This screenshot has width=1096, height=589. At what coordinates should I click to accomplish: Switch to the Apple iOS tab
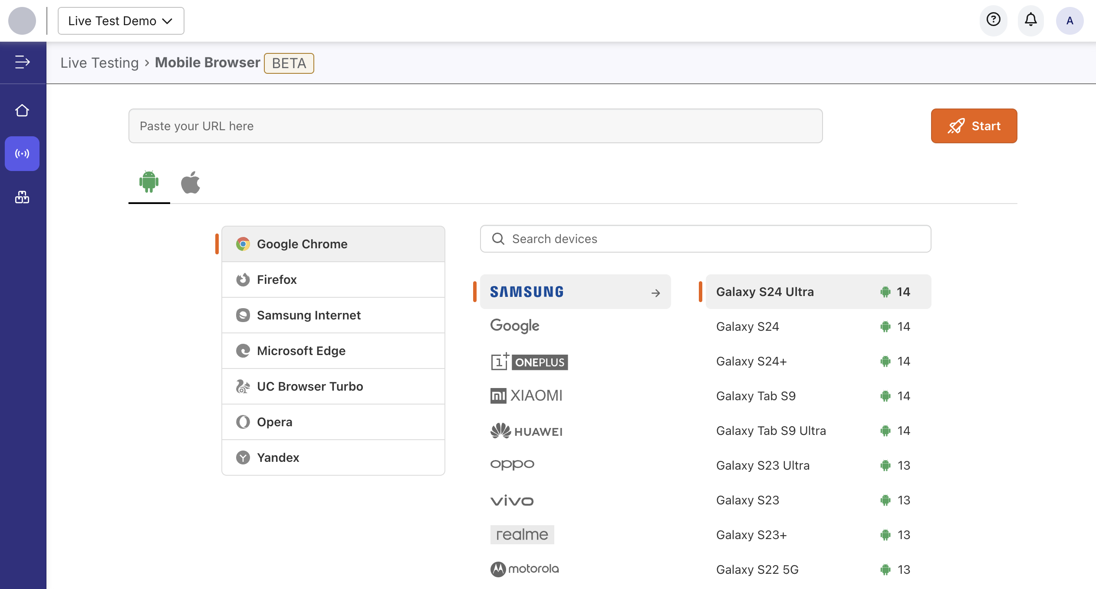coord(191,182)
